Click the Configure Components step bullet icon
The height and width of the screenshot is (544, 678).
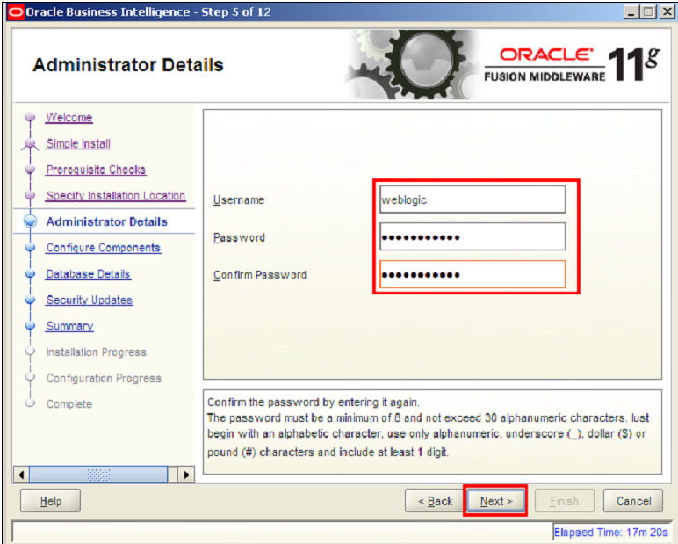click(x=30, y=248)
